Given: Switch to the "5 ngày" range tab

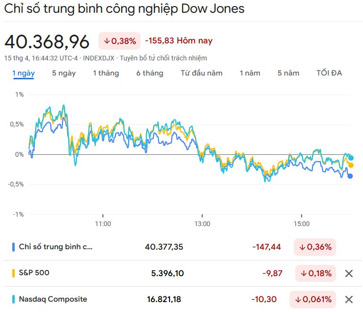Looking at the screenshot, I should (64, 73).
